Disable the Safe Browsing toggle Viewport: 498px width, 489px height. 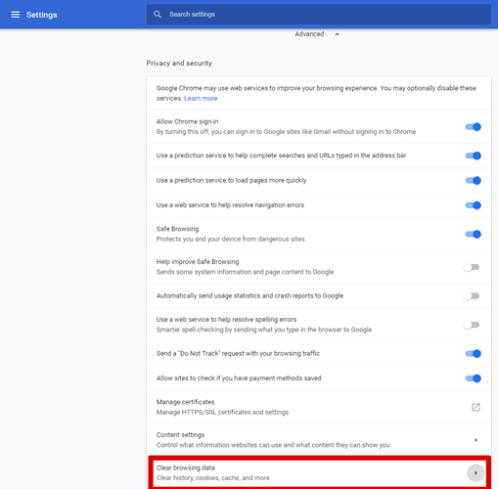[474, 234]
